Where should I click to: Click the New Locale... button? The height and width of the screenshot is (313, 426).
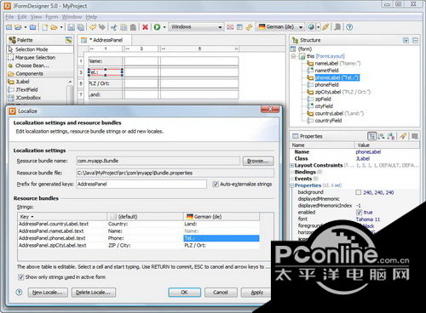48,293
